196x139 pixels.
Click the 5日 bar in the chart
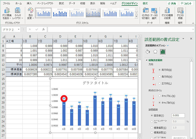point(95,111)
